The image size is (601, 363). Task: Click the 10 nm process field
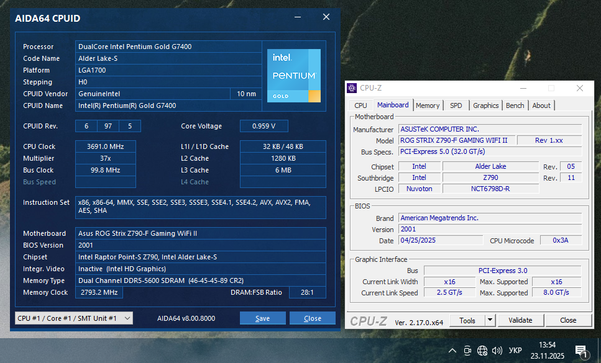tap(246, 94)
